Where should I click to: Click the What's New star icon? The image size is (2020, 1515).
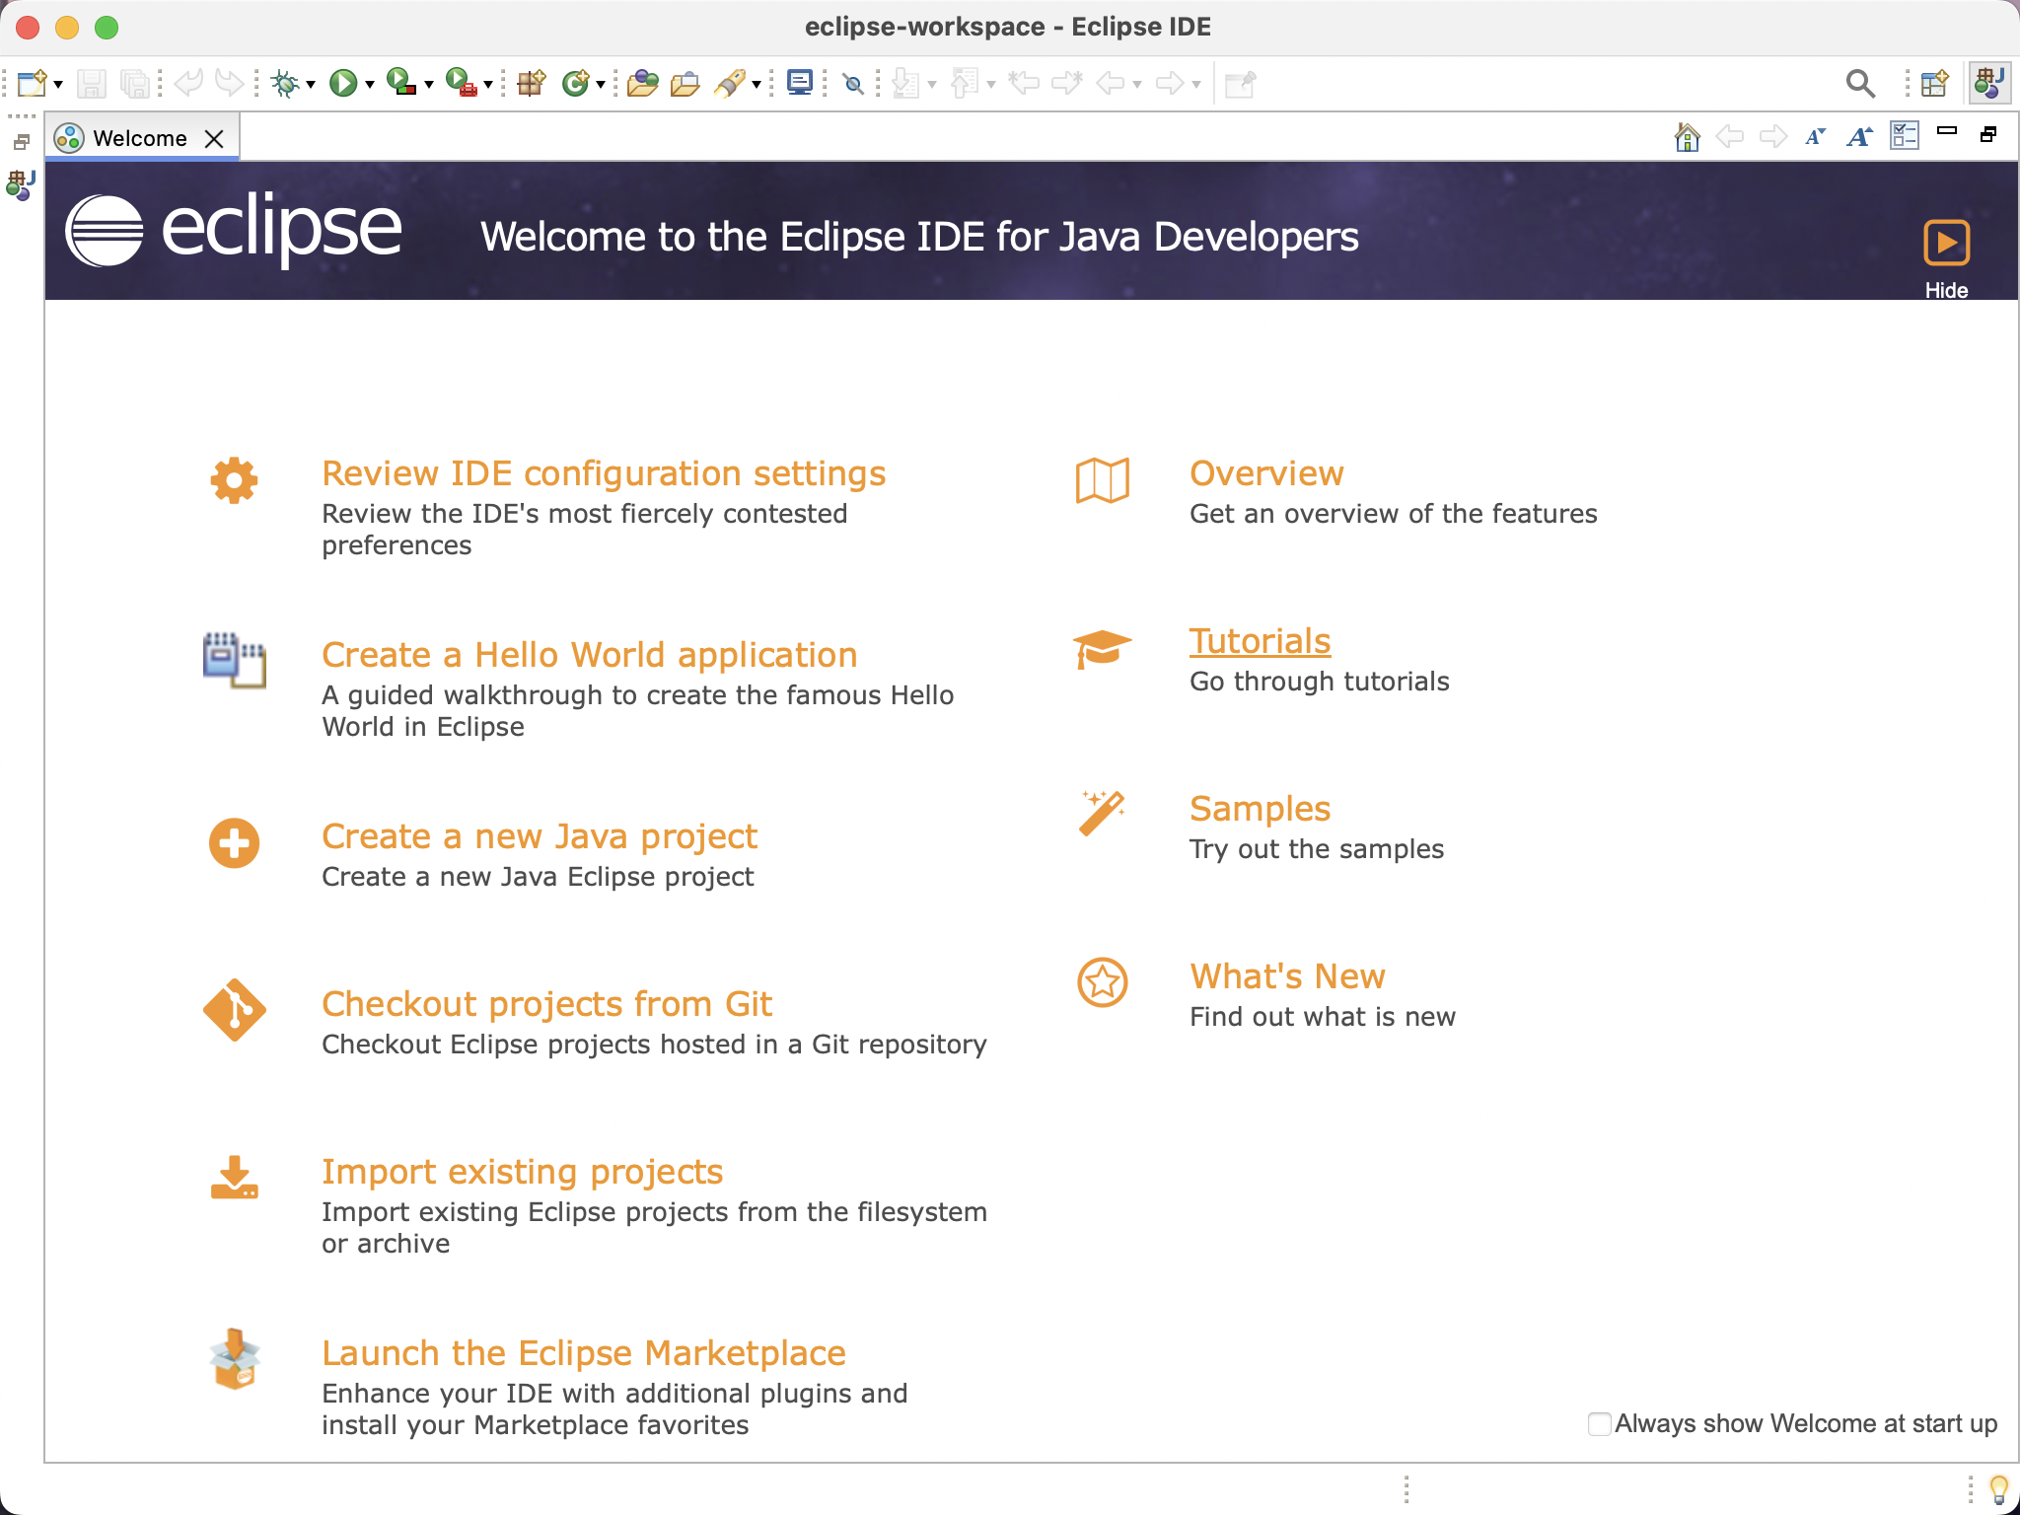click(1102, 982)
